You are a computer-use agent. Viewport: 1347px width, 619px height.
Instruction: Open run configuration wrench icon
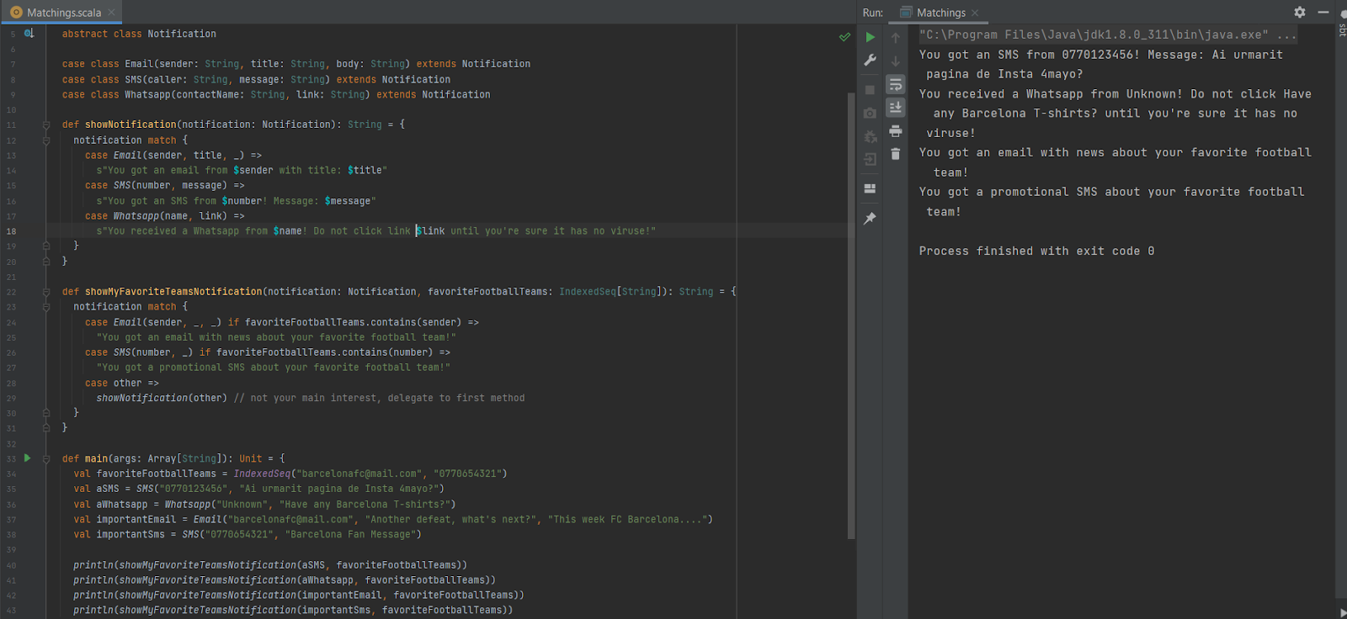tap(870, 61)
